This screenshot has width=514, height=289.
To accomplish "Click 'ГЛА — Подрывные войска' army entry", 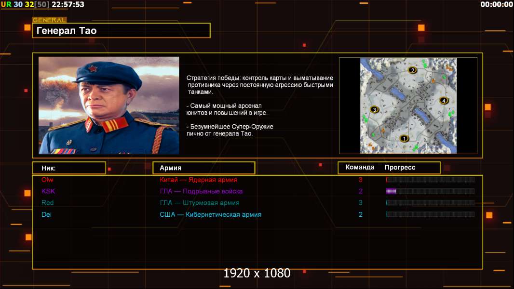I will 201,191.
